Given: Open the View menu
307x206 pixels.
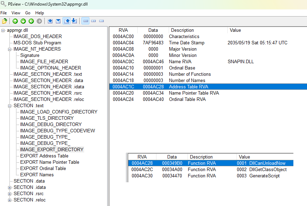Looking at the screenshot, I should pyautogui.click(x=16, y=13).
